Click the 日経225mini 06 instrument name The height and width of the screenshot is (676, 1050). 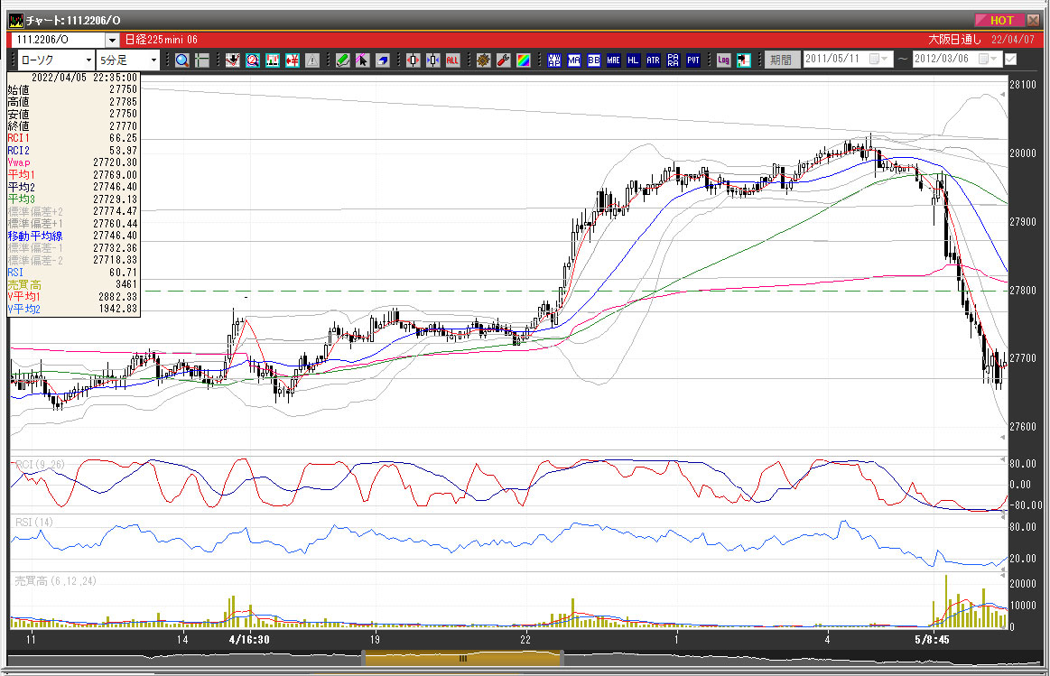click(x=162, y=40)
